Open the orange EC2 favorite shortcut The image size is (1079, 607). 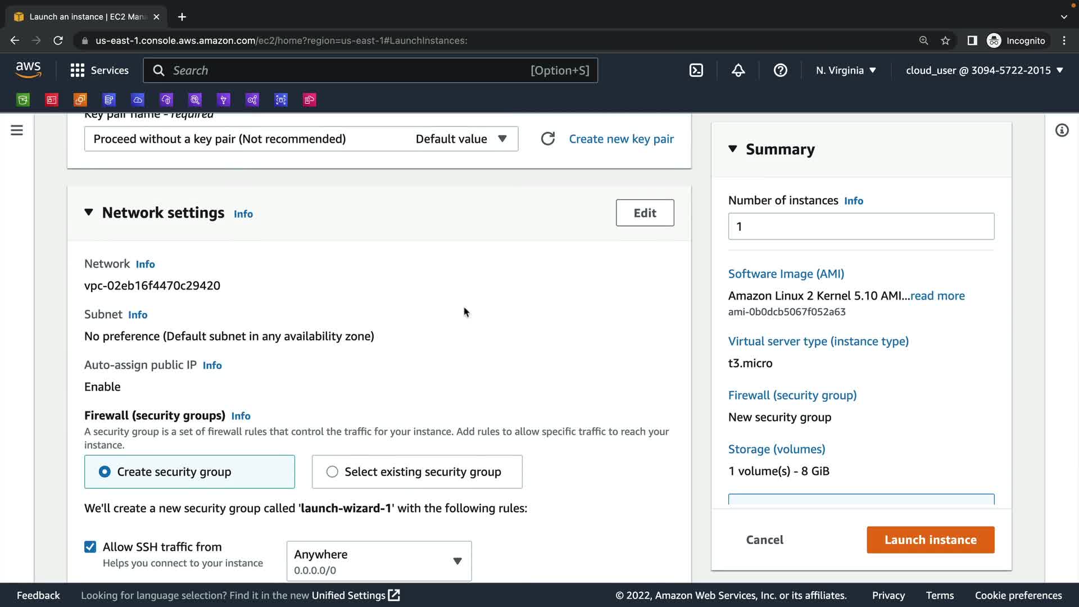(80, 100)
